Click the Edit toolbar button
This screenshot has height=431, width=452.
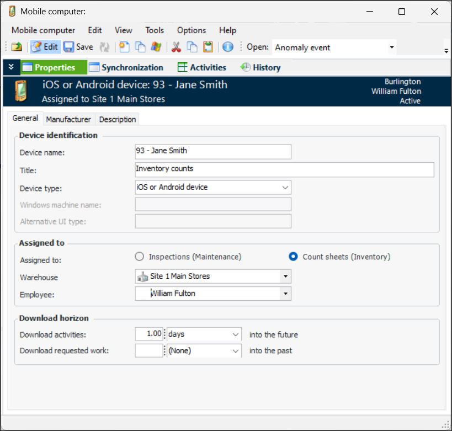tap(45, 47)
